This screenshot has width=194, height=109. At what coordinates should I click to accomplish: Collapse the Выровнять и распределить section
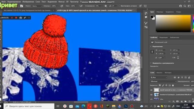point(151,63)
